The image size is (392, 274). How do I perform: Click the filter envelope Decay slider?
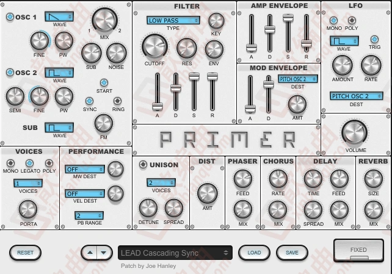click(x=175, y=88)
